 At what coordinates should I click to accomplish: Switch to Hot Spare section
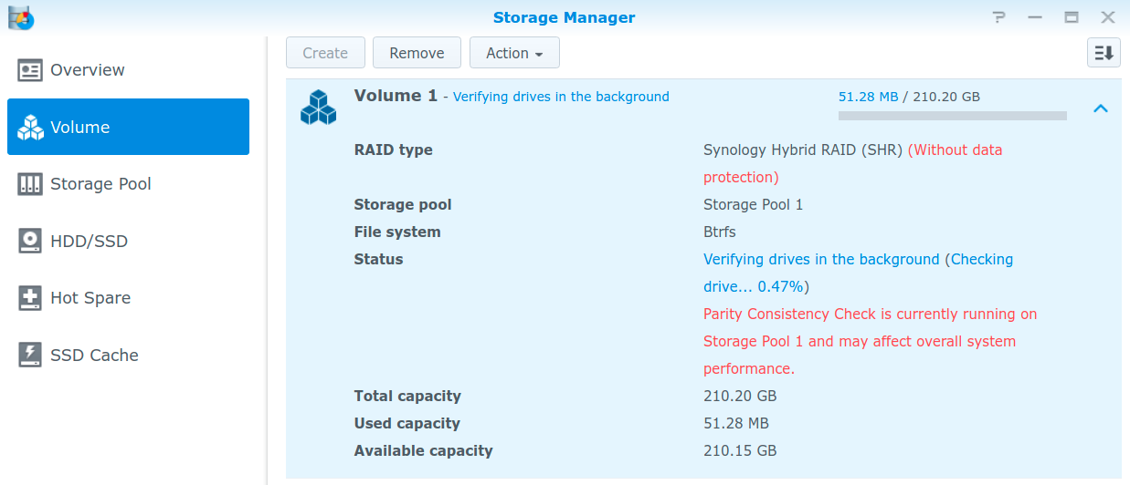click(128, 298)
